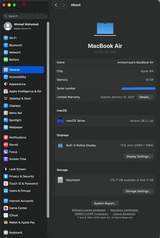The height and width of the screenshot is (238, 160).
Task: Click the Serial number label
Action: point(66,88)
